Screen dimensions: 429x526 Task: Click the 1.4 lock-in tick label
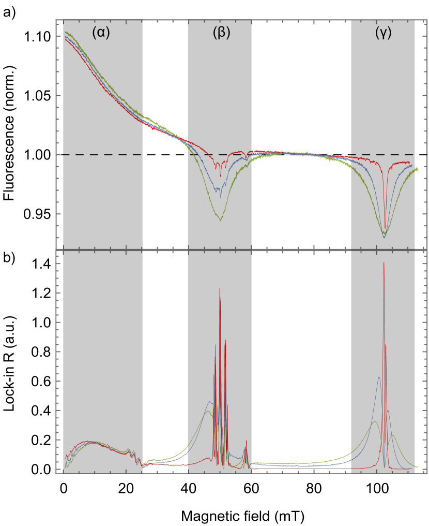(42, 264)
